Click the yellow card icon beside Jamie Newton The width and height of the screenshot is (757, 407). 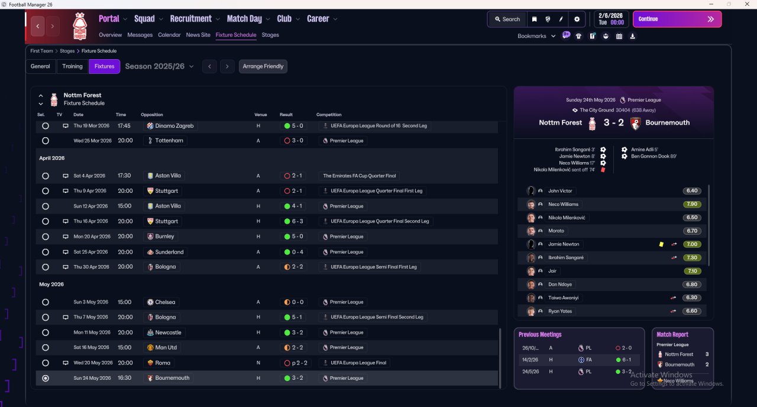661,244
